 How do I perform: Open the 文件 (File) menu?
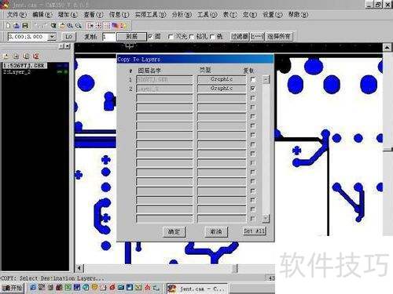pos(17,14)
